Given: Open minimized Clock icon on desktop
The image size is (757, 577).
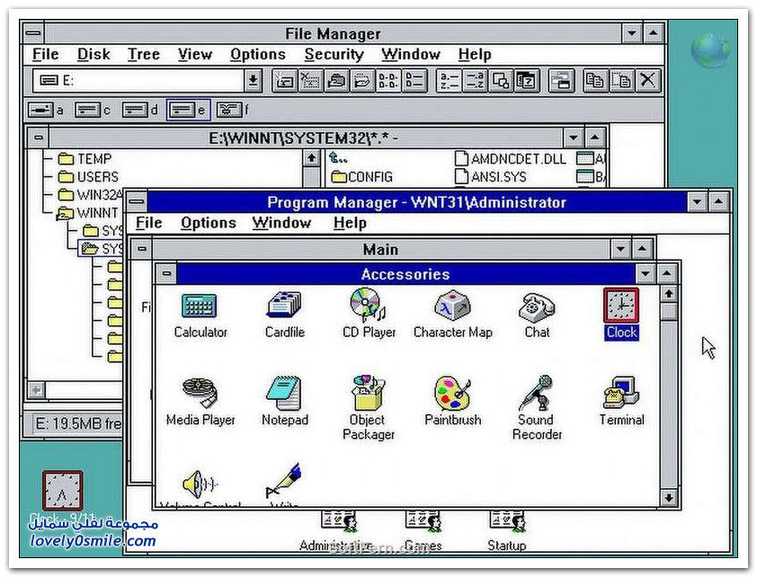Looking at the screenshot, I should tap(62, 491).
